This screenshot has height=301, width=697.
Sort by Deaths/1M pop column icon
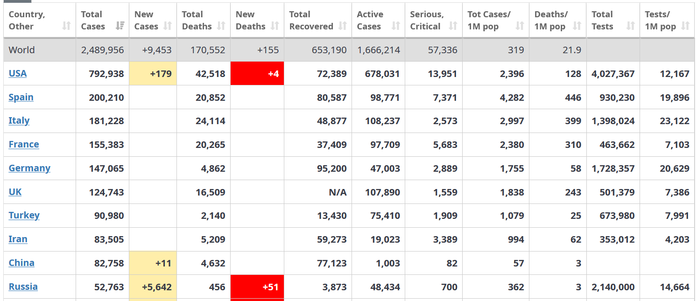[577, 26]
